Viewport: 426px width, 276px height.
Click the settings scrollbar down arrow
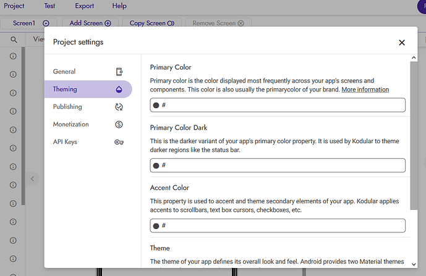(414, 264)
